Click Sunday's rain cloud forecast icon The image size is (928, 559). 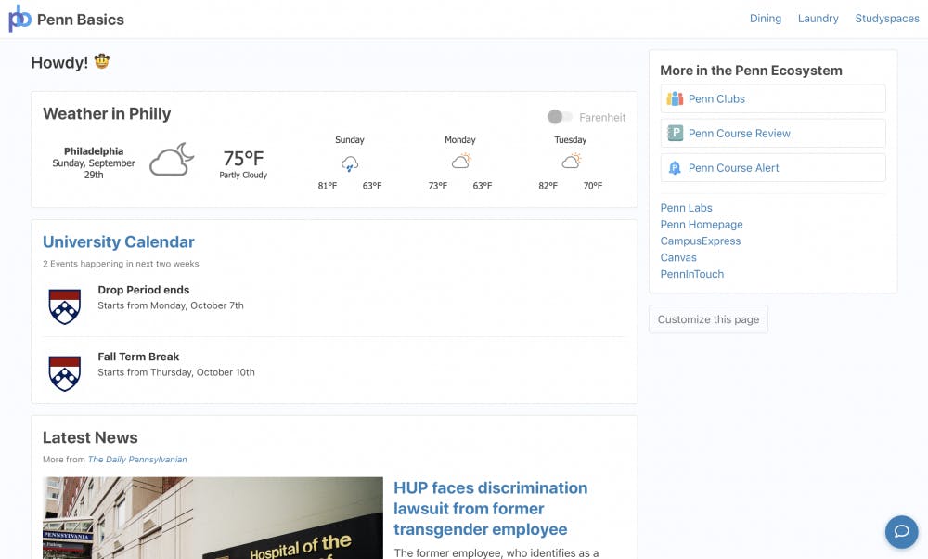[x=350, y=164]
